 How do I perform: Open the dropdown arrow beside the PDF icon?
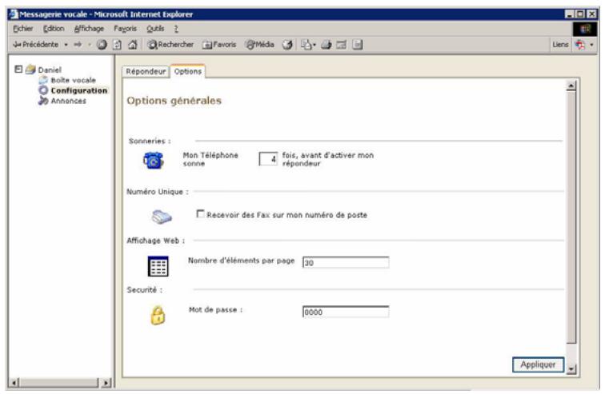591,45
